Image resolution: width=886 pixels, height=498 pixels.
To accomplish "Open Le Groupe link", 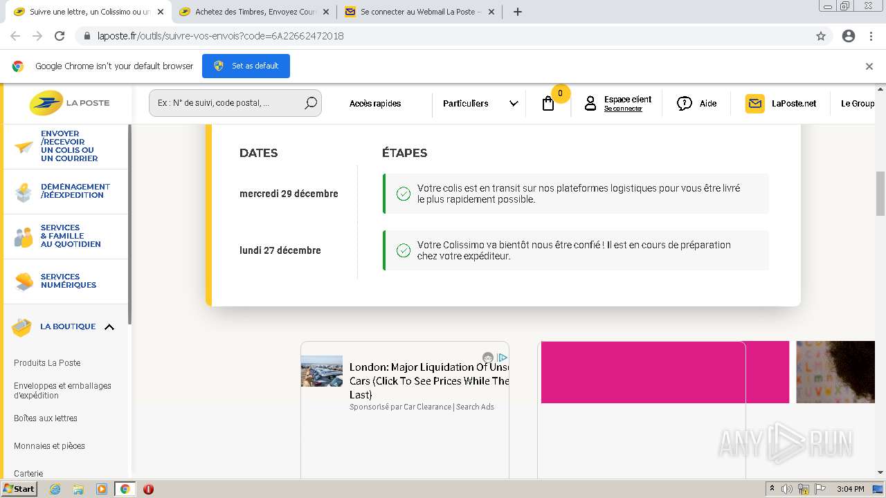I will pos(858,104).
